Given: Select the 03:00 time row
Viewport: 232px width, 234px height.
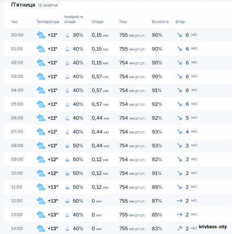Looking at the screenshot, I should [x=118, y=76].
